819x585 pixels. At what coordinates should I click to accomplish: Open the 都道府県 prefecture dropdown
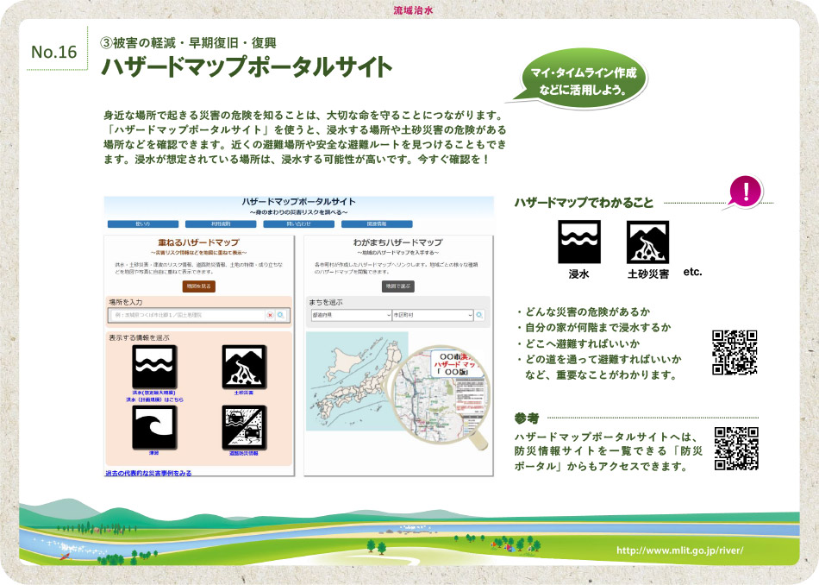click(351, 315)
